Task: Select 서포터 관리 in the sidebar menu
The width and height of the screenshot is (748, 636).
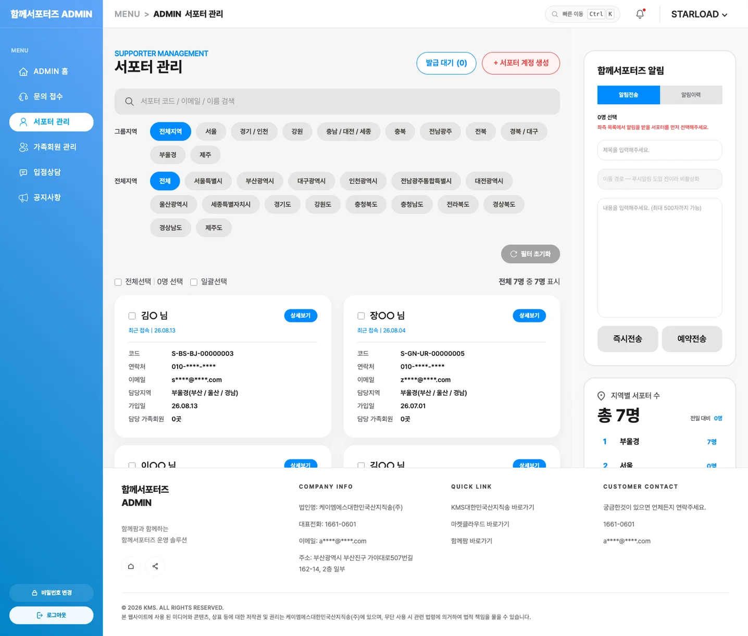Action: [51, 122]
